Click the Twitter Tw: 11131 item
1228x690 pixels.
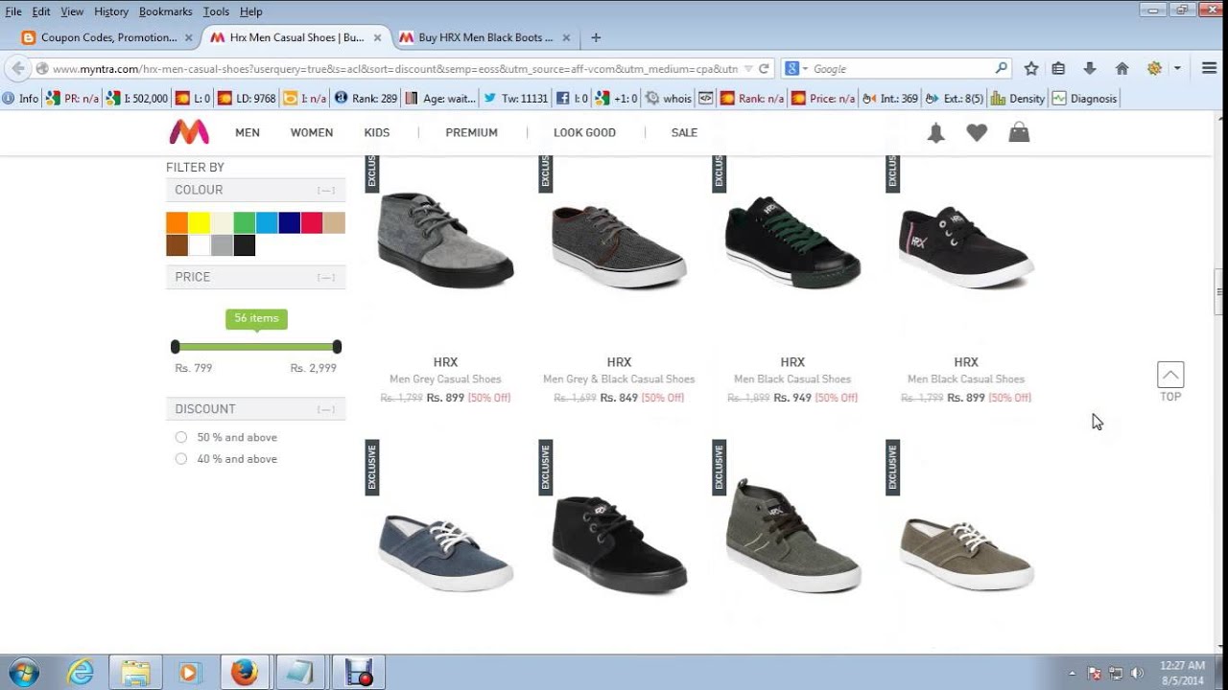[516, 99]
